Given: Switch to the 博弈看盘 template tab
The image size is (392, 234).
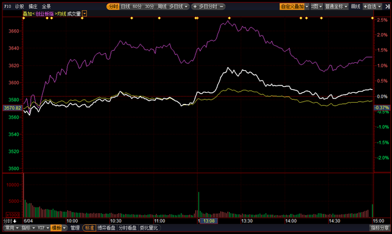Looking at the screenshot, I should pyautogui.click(x=106, y=228).
